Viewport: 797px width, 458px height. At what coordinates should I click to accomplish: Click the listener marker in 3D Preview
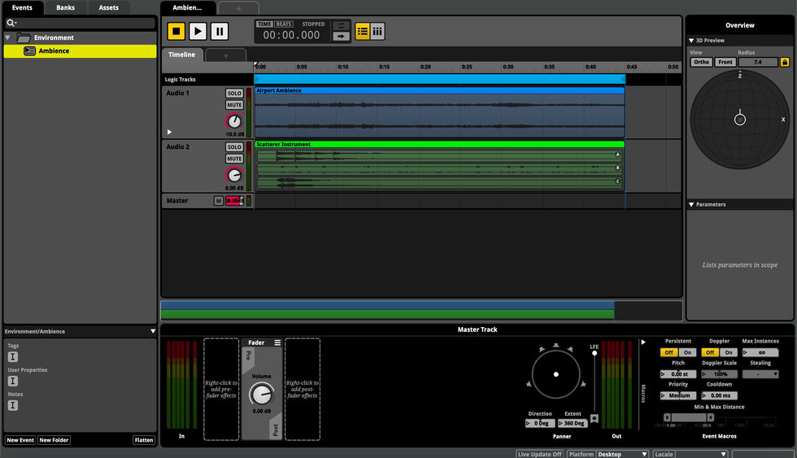740,120
